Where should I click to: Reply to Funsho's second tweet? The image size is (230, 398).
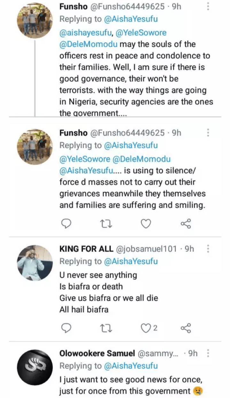66,224
